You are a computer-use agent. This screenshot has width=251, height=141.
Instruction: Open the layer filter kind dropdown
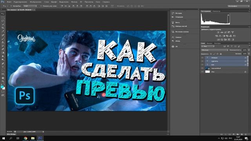208,46
